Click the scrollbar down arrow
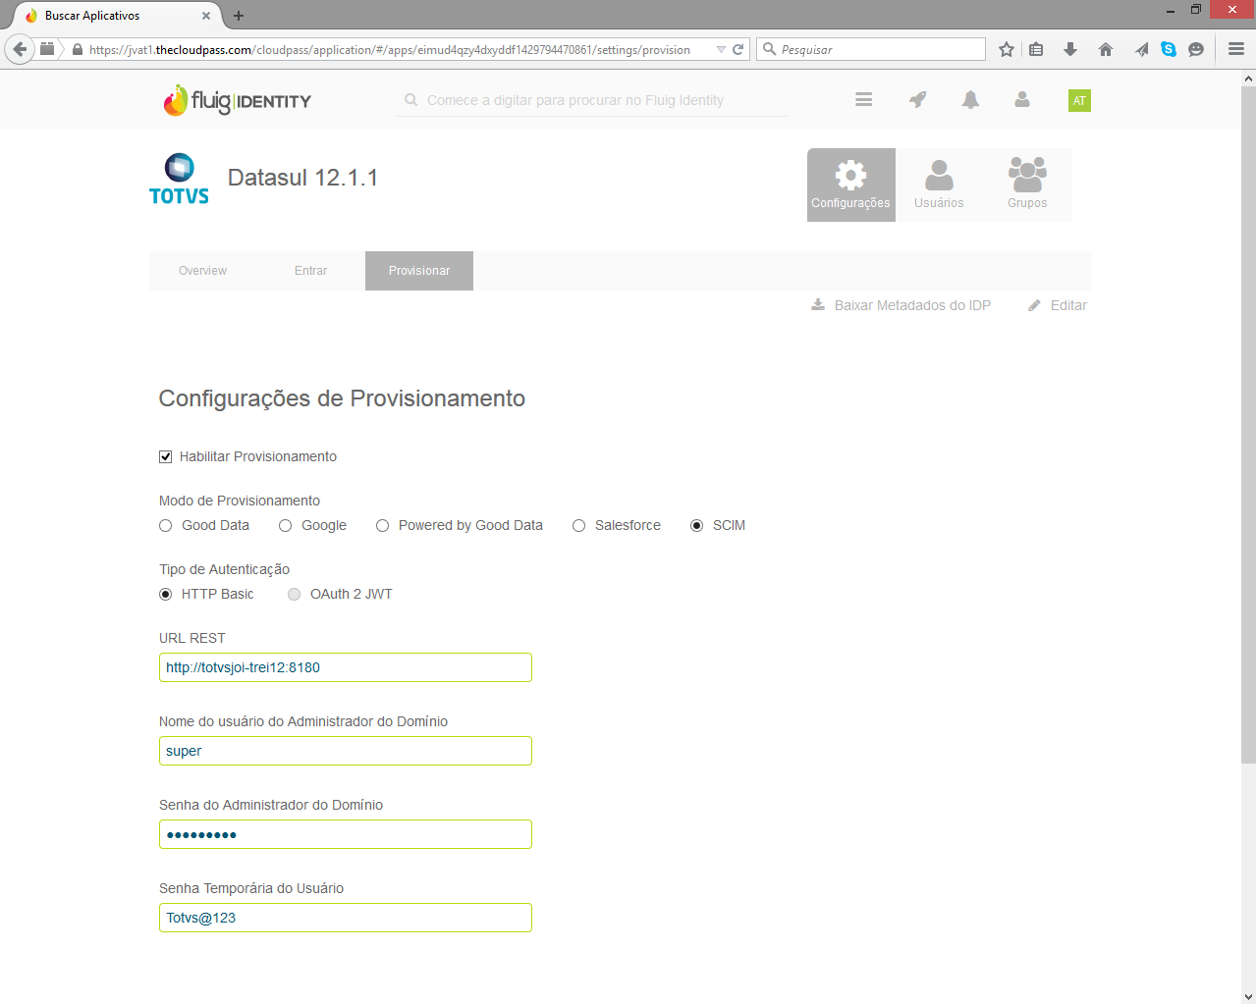 pyautogui.click(x=1248, y=996)
